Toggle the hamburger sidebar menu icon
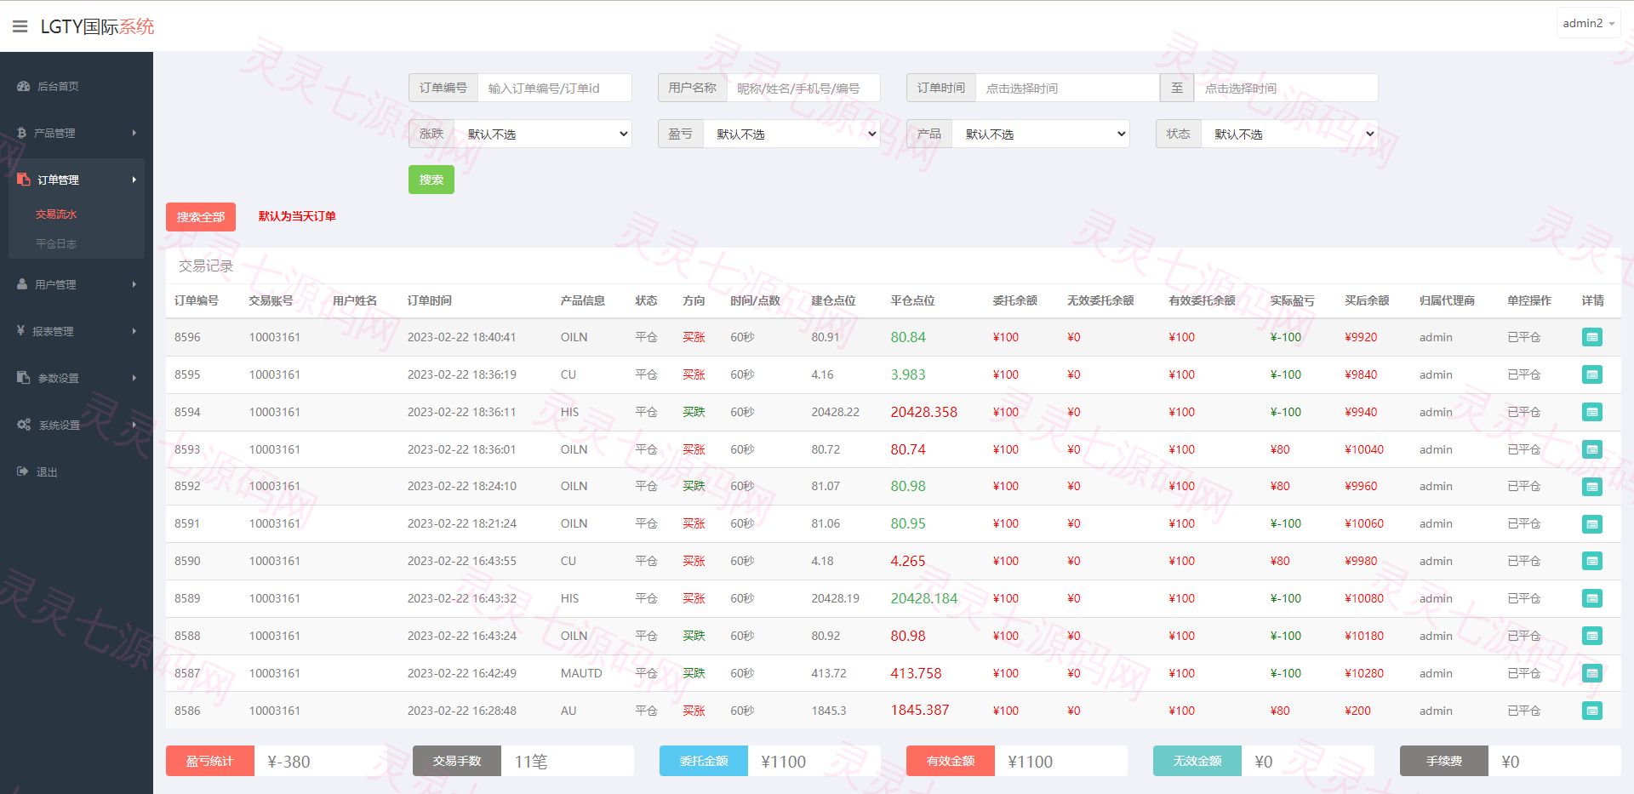This screenshot has width=1634, height=794. coord(20,26)
